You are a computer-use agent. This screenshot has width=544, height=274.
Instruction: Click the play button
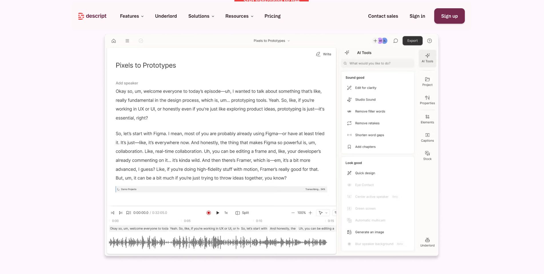pyautogui.click(x=218, y=213)
